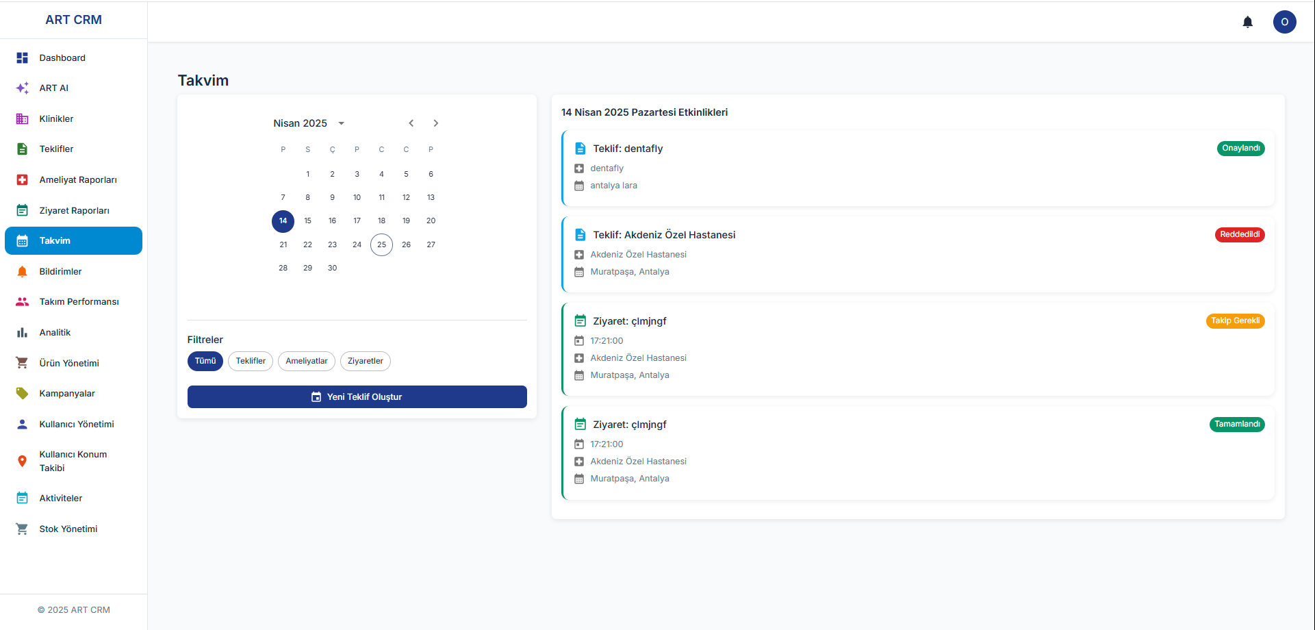The image size is (1315, 630).
Task: Open Dashboard from the sidebar
Action: pyautogui.click(x=62, y=58)
